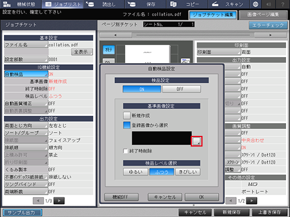The width and height of the screenshot is (290, 217).
Task: Toggle the blue オモテ front side button
Action: pos(109,50)
